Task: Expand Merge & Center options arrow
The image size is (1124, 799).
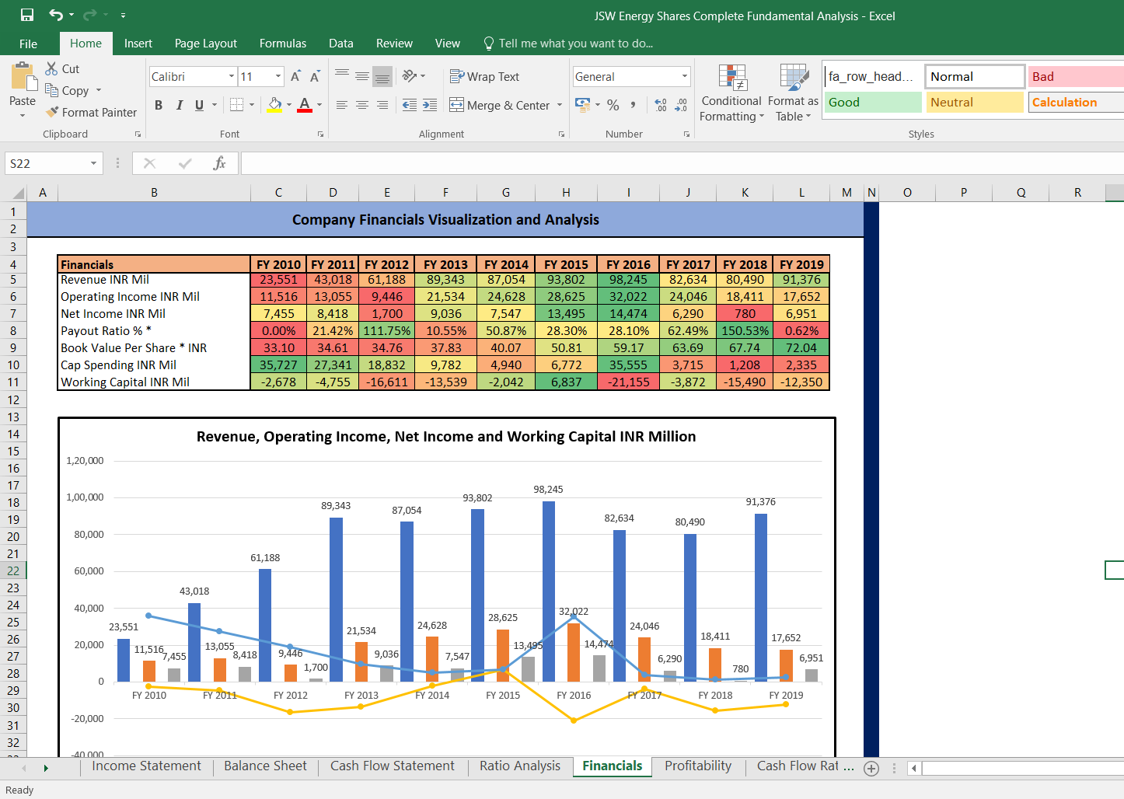Action: click(560, 105)
